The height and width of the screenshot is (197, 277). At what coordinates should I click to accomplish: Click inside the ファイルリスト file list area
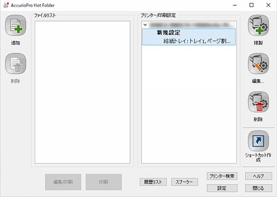point(83,92)
